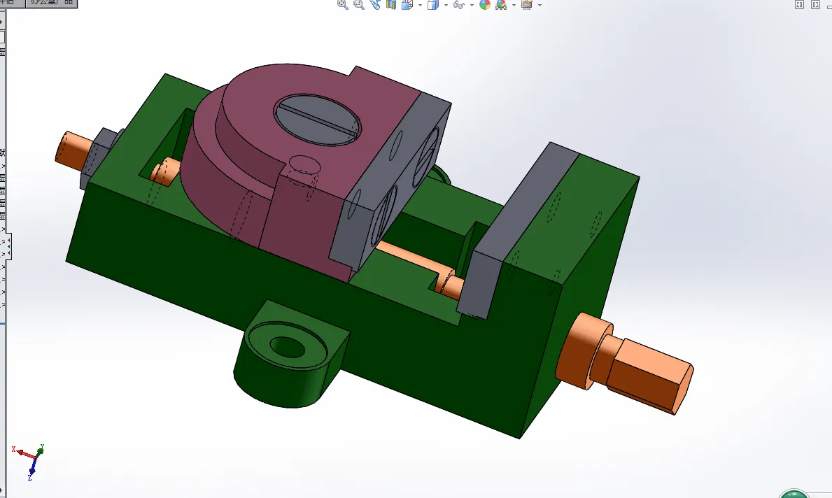Open the View Settings dropdown arrow
832x498 pixels.
540,6
